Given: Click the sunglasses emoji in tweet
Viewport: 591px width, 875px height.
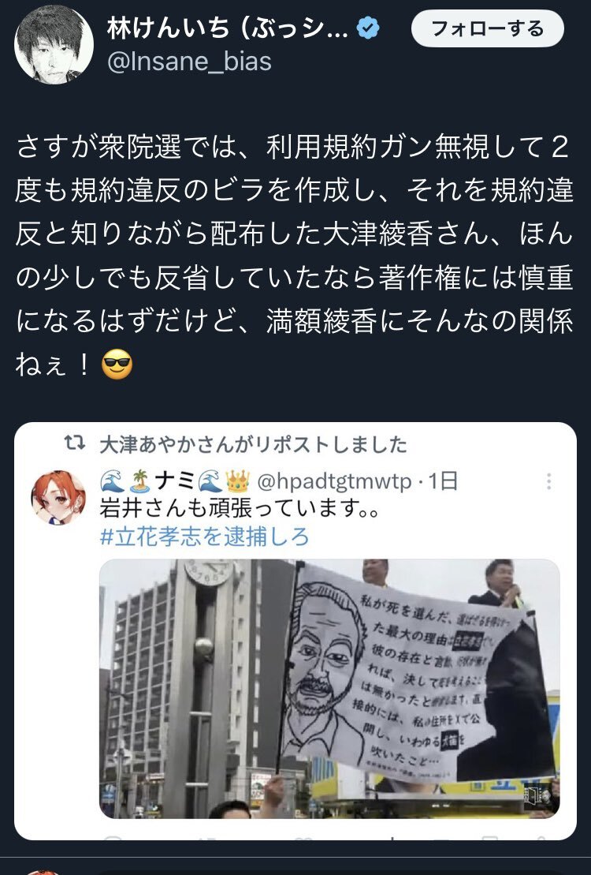Looking at the screenshot, I should 117,365.
